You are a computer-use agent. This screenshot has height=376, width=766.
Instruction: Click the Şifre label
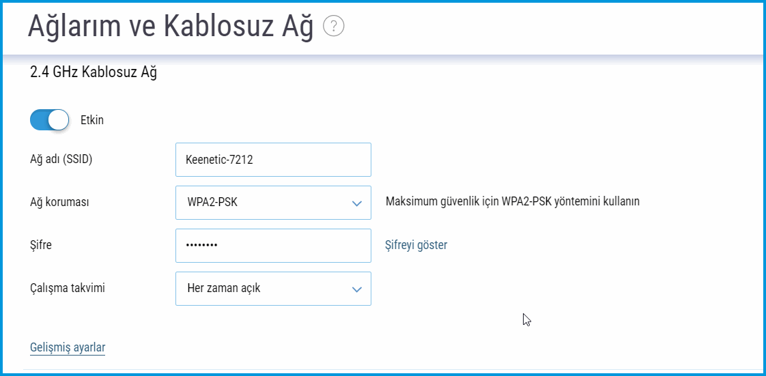(41, 245)
